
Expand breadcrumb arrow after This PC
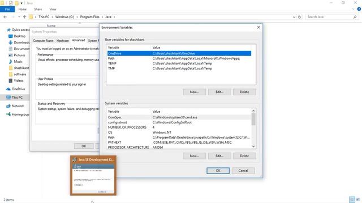(52, 17)
